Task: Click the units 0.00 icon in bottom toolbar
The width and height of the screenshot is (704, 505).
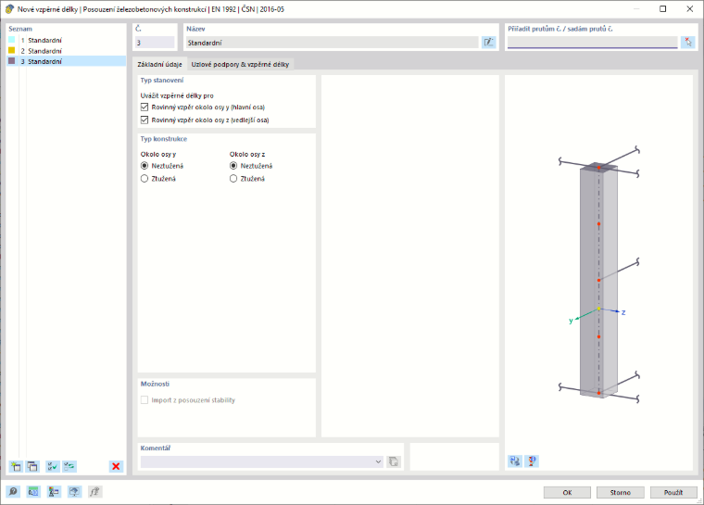Action: (x=33, y=492)
